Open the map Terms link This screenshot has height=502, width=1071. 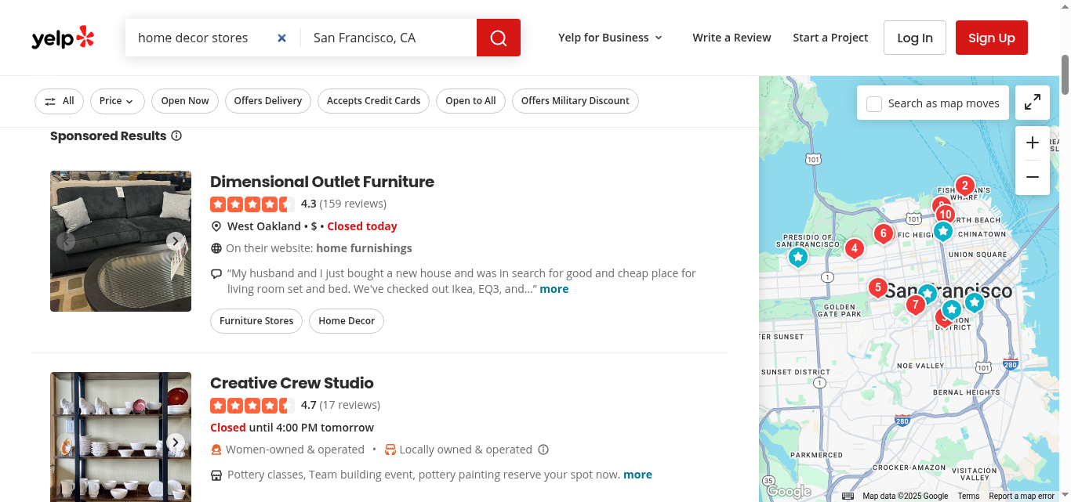(968, 496)
